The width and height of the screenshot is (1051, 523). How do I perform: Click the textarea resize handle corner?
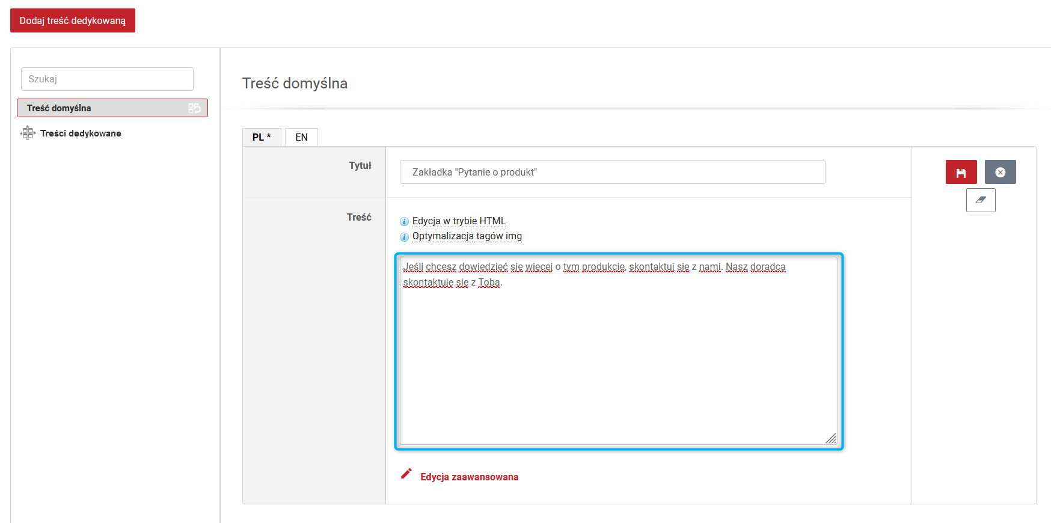[831, 439]
